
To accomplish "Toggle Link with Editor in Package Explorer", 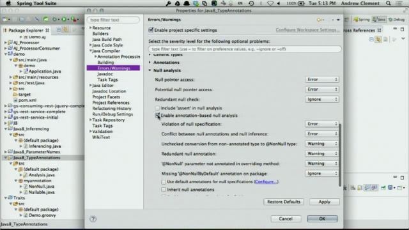I will [65, 30].
